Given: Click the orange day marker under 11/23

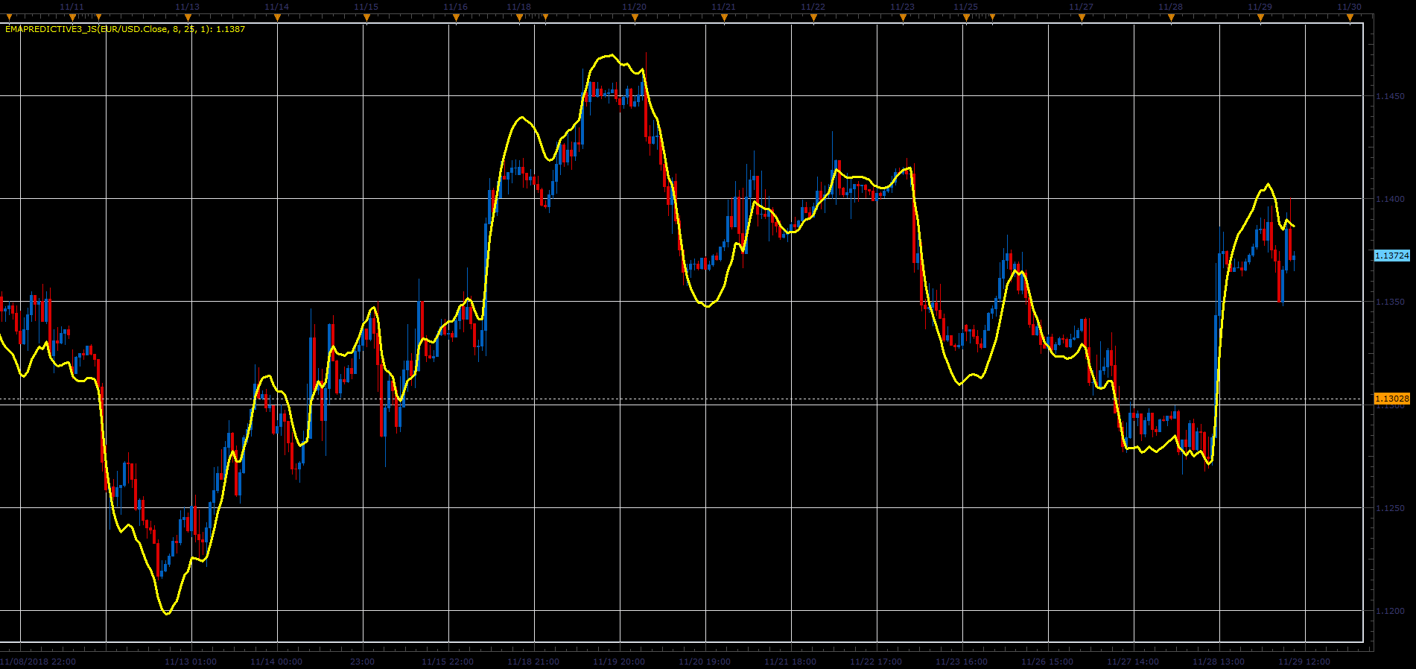Looking at the screenshot, I should pos(903,16).
